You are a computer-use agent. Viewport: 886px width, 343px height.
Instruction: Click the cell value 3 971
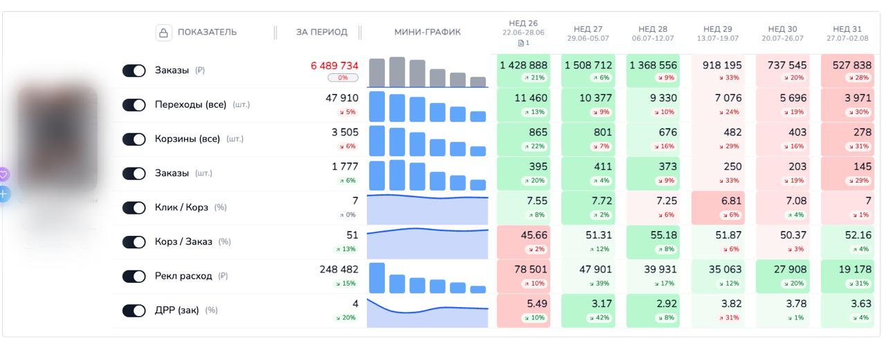click(x=859, y=99)
